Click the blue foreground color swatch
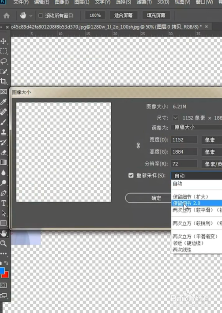Screen dimensions: 222x313 [2, 271]
